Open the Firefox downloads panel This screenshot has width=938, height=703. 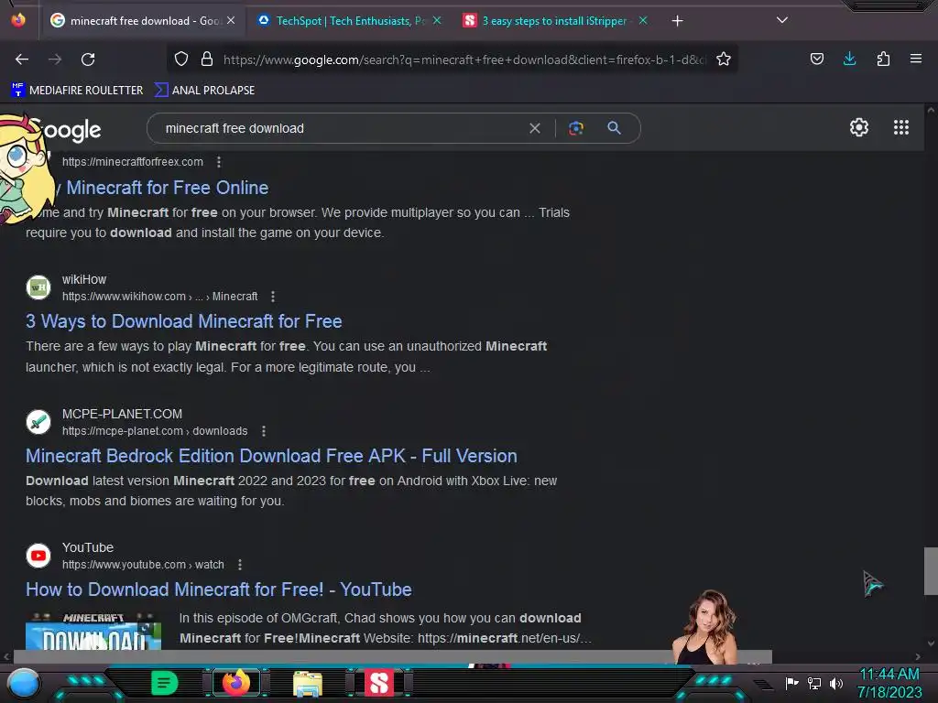[849, 59]
